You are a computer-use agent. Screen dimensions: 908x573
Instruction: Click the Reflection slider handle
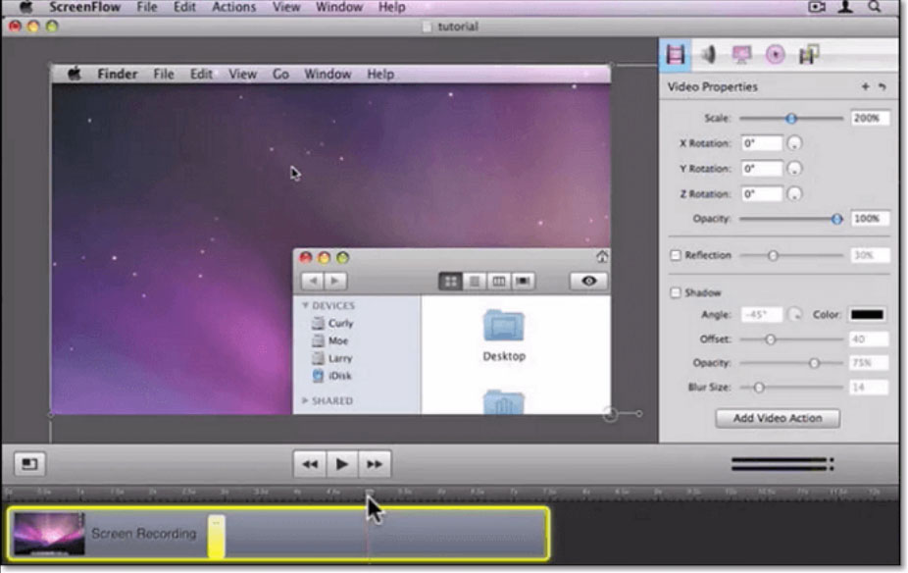tap(773, 255)
